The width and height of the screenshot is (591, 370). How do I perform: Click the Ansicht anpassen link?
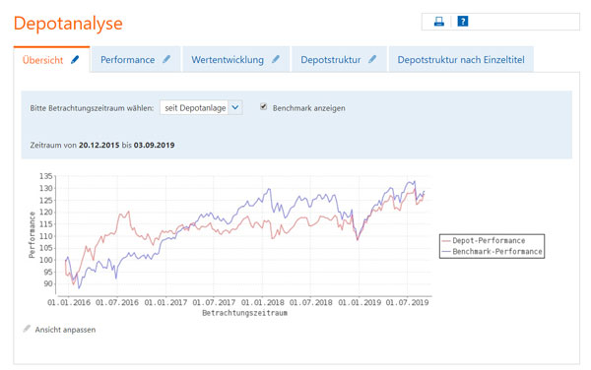click(x=65, y=330)
